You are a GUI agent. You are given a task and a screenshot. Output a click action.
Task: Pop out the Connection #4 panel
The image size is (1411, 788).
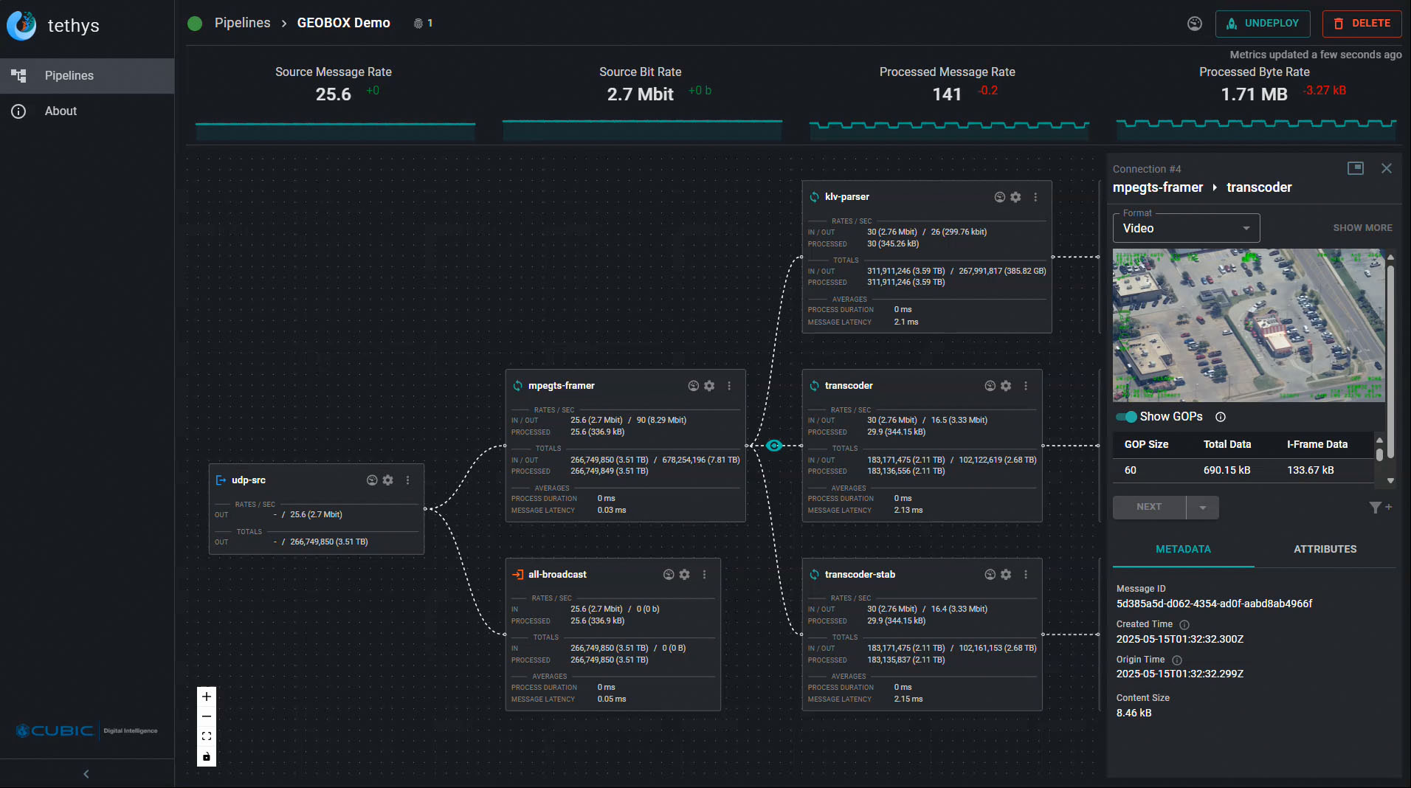[1356, 168]
